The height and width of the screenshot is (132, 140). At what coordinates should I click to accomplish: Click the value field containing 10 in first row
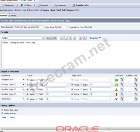tap(56, 80)
